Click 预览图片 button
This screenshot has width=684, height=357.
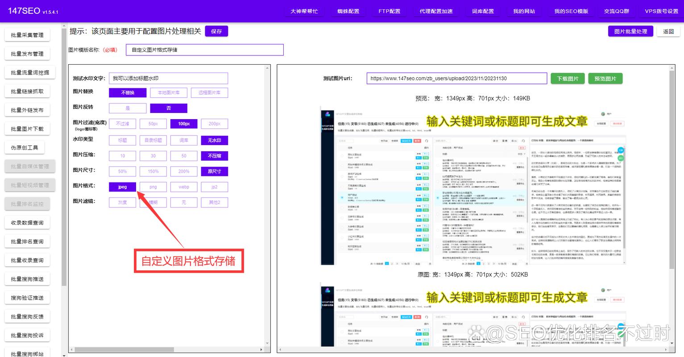pyautogui.click(x=605, y=79)
